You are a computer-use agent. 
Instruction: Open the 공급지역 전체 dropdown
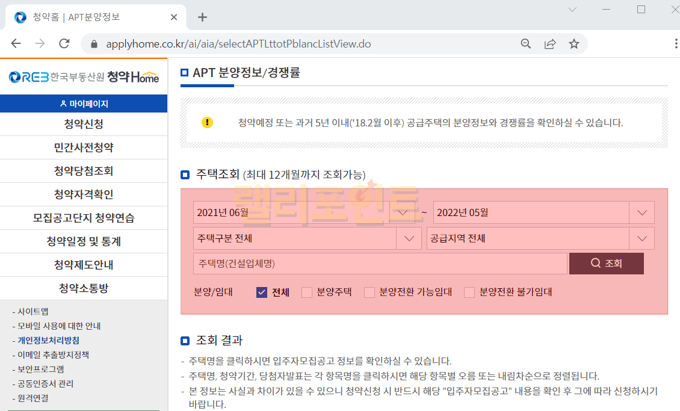pyautogui.click(x=641, y=238)
